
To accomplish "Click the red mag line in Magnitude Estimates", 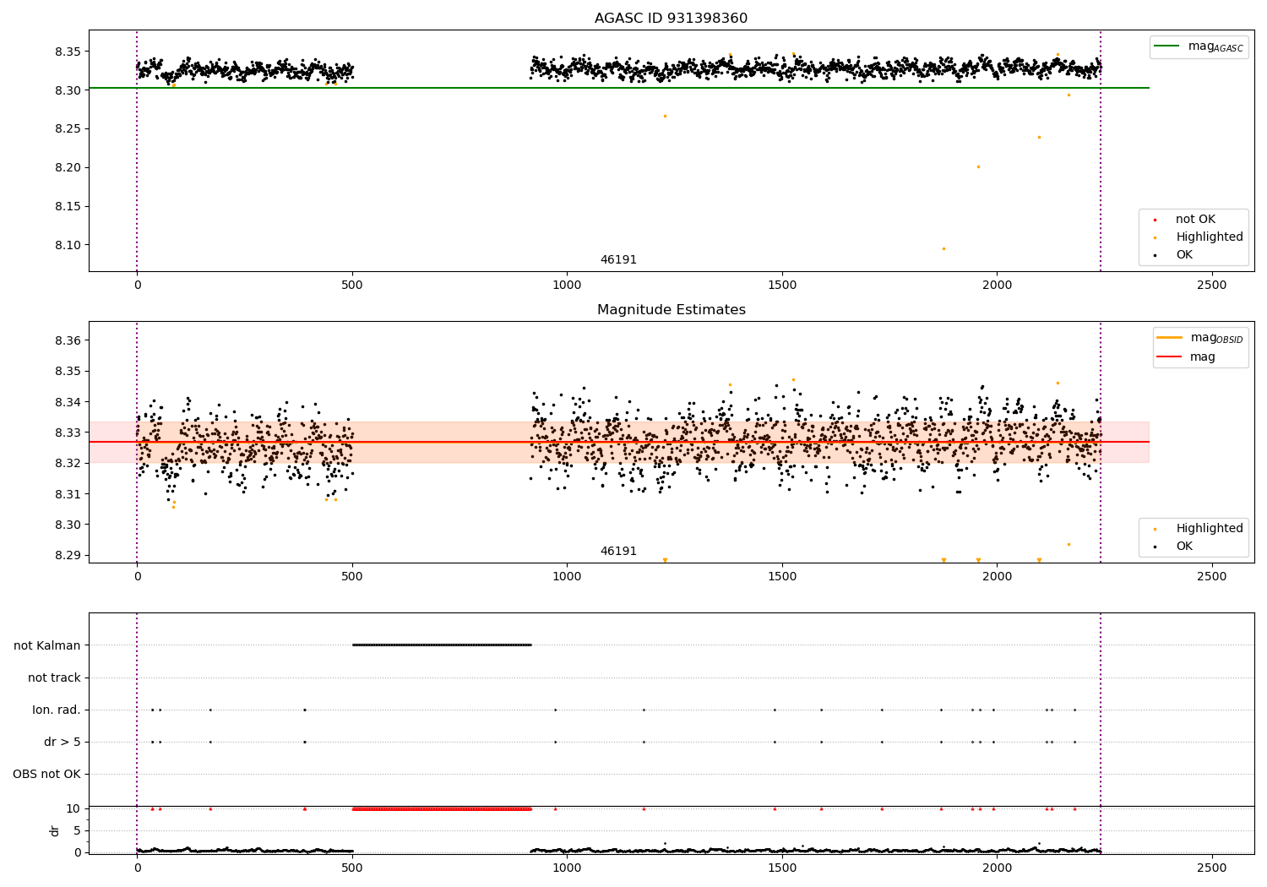I will point(619,442).
